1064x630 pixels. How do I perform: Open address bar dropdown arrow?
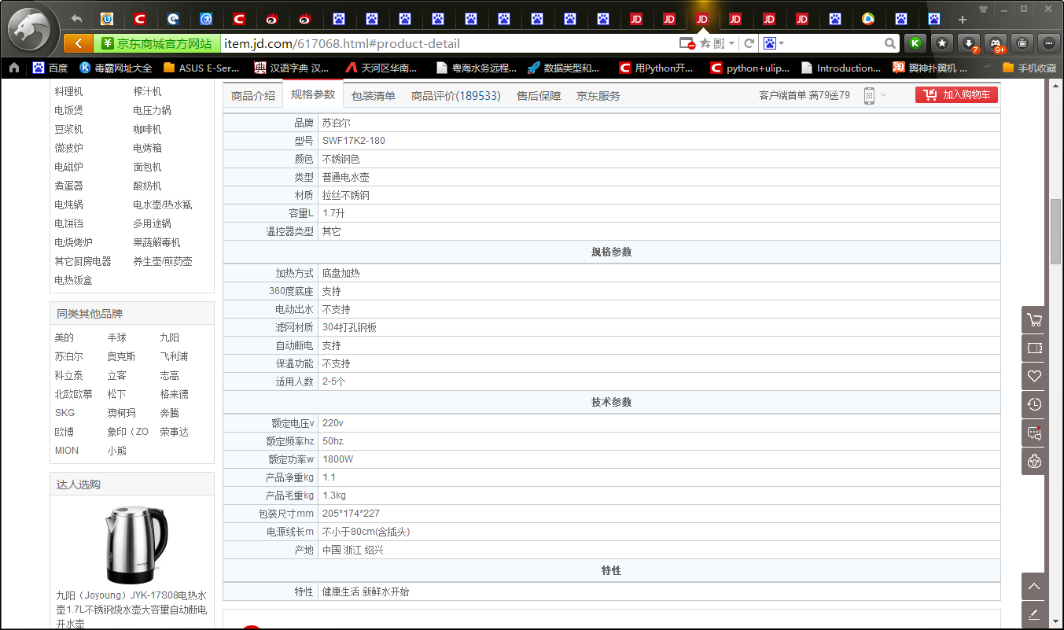tap(732, 43)
